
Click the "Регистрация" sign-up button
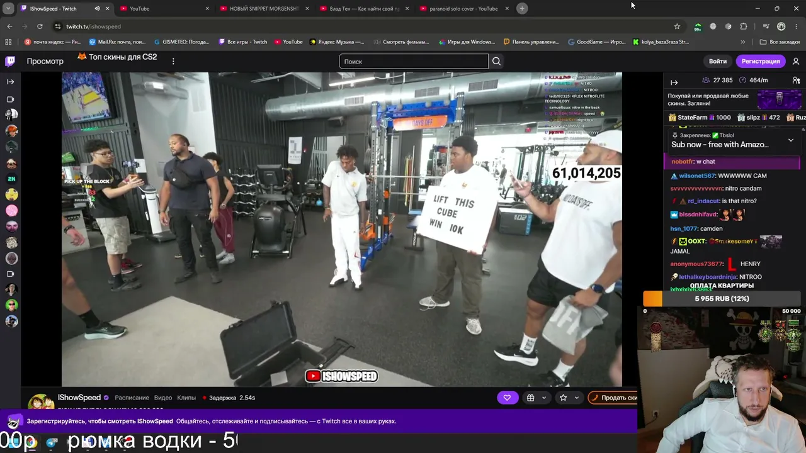[761, 61]
